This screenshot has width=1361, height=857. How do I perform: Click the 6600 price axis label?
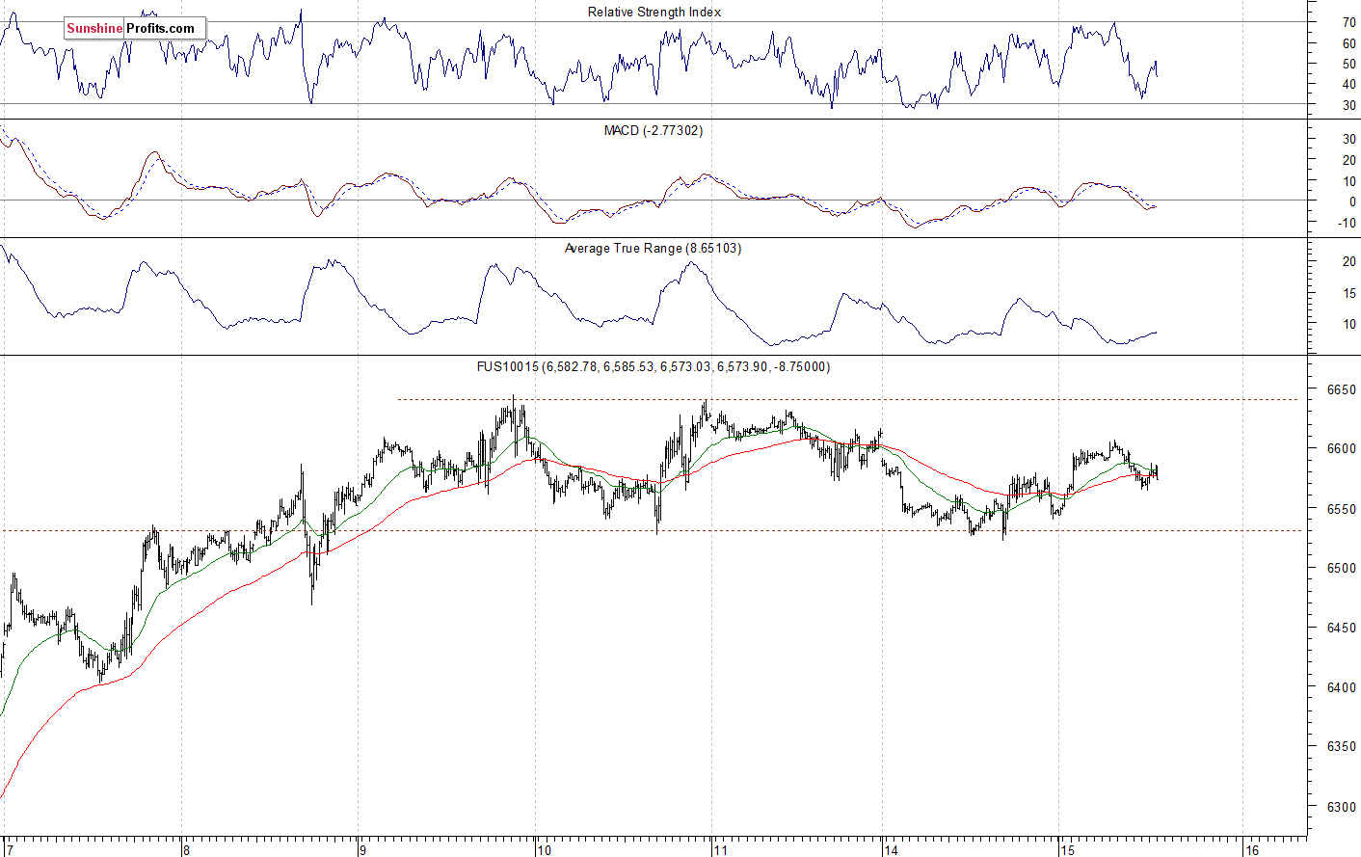[x=1341, y=448]
